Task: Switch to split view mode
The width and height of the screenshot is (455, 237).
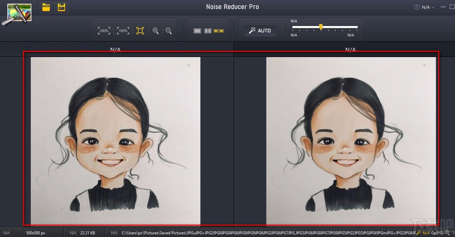Action: tap(208, 31)
